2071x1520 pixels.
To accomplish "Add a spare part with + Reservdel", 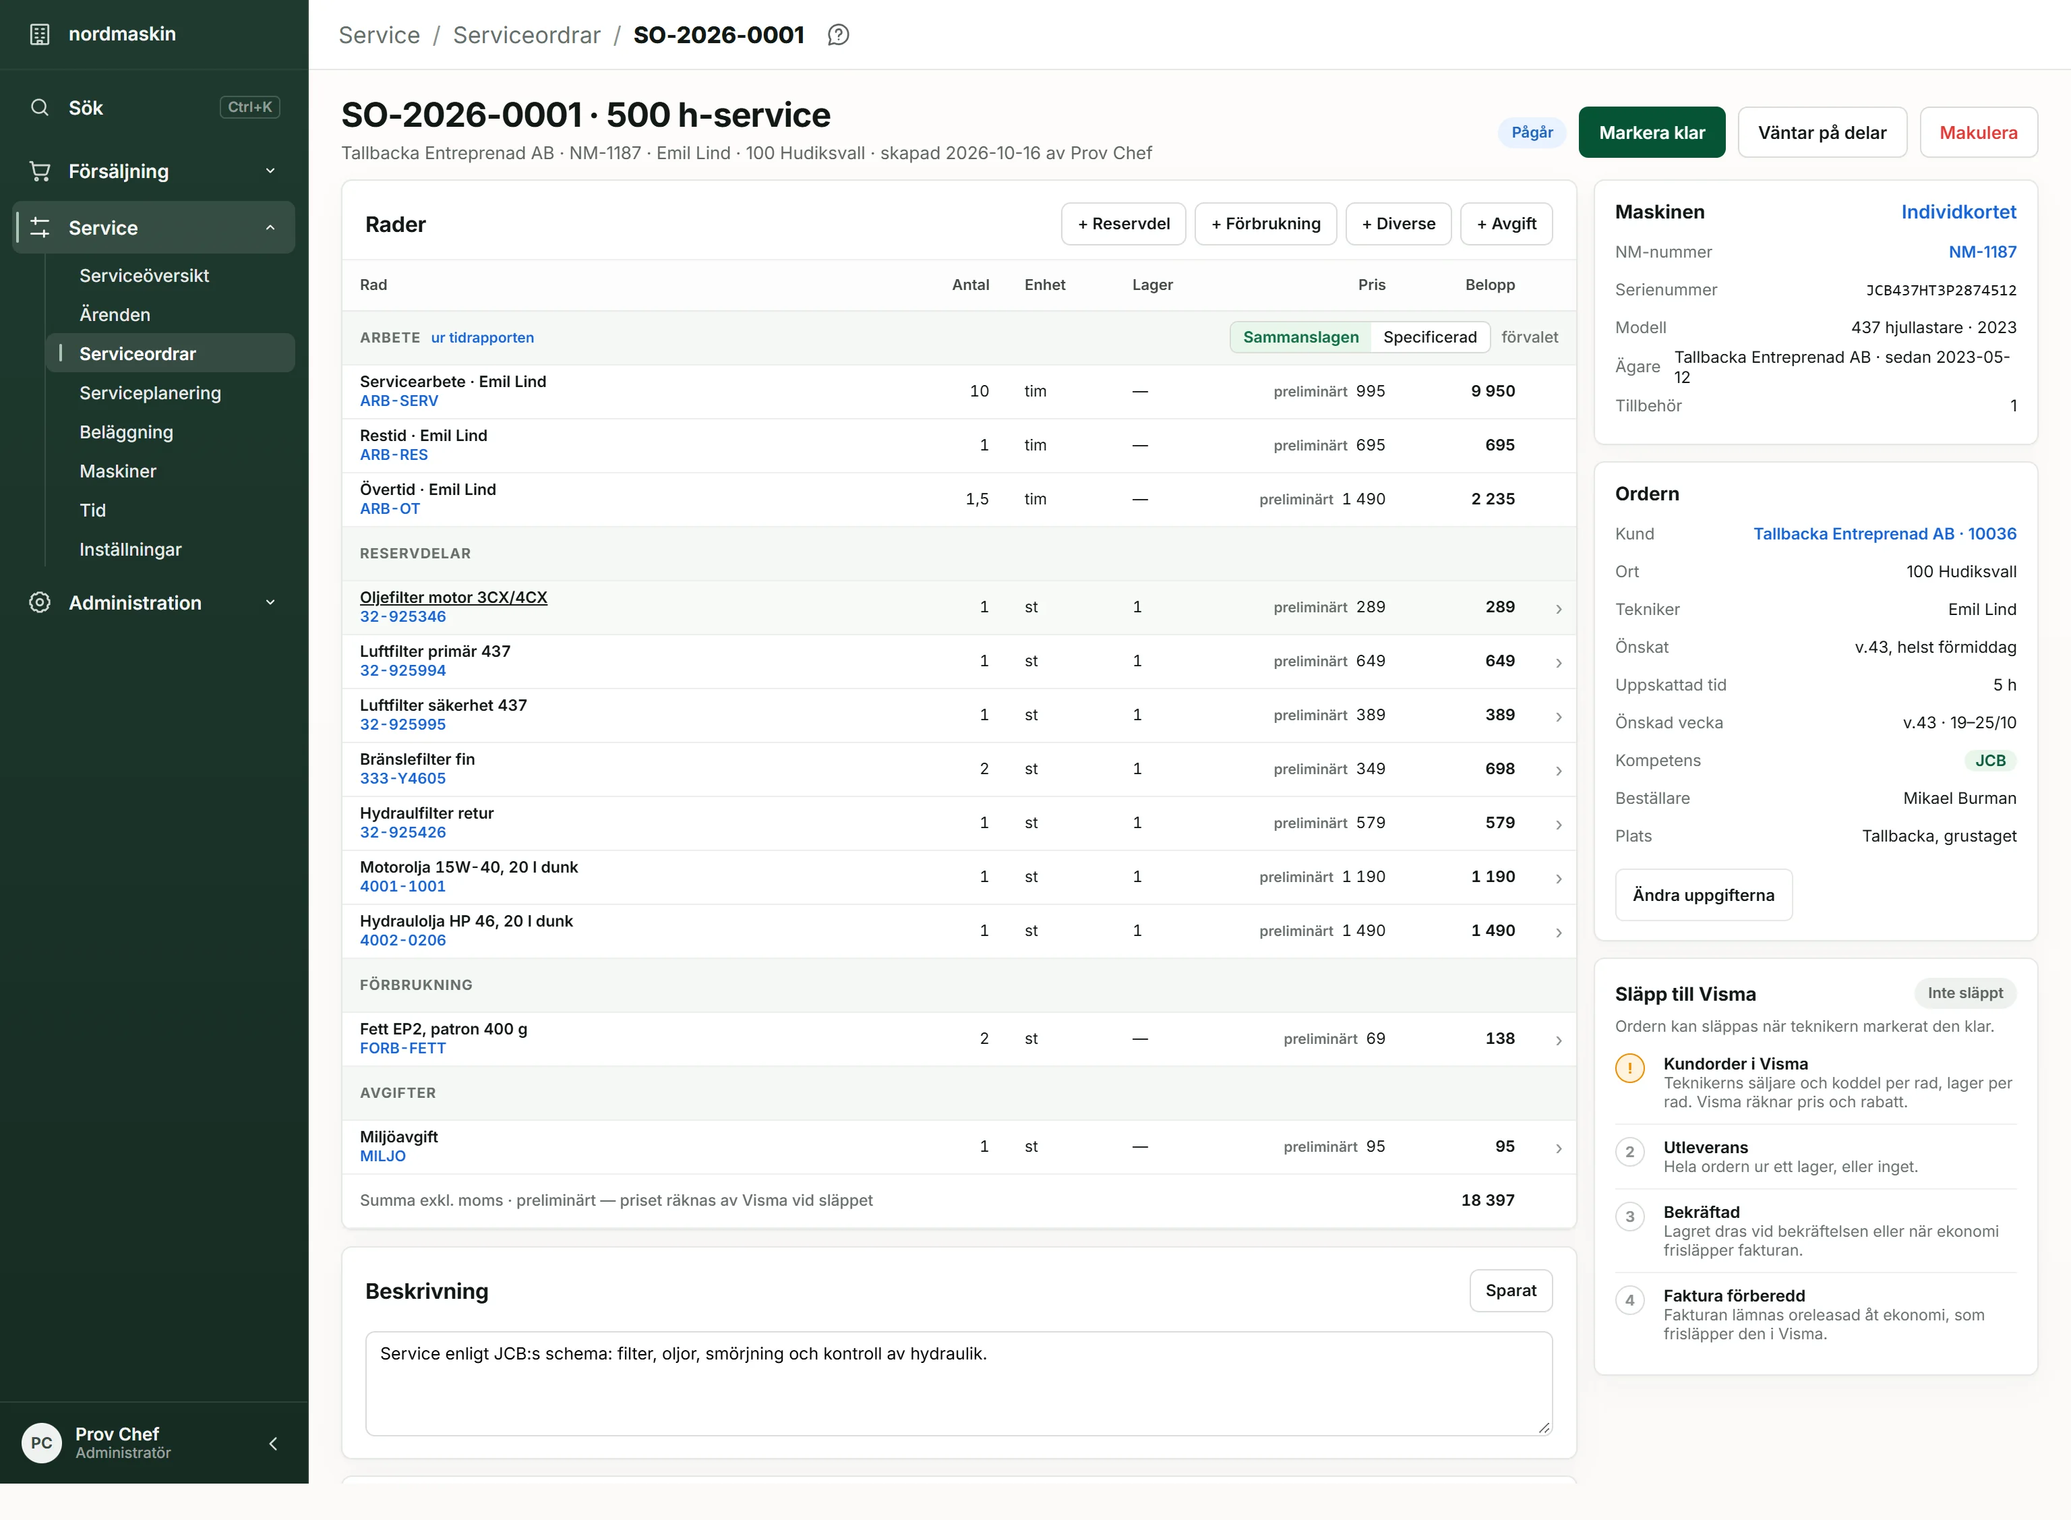I will click(x=1123, y=224).
